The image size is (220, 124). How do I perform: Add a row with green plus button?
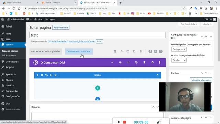(98, 88)
